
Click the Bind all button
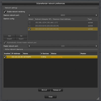click(44, 90)
